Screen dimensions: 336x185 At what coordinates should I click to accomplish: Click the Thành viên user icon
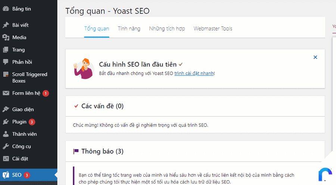[x=6, y=134]
